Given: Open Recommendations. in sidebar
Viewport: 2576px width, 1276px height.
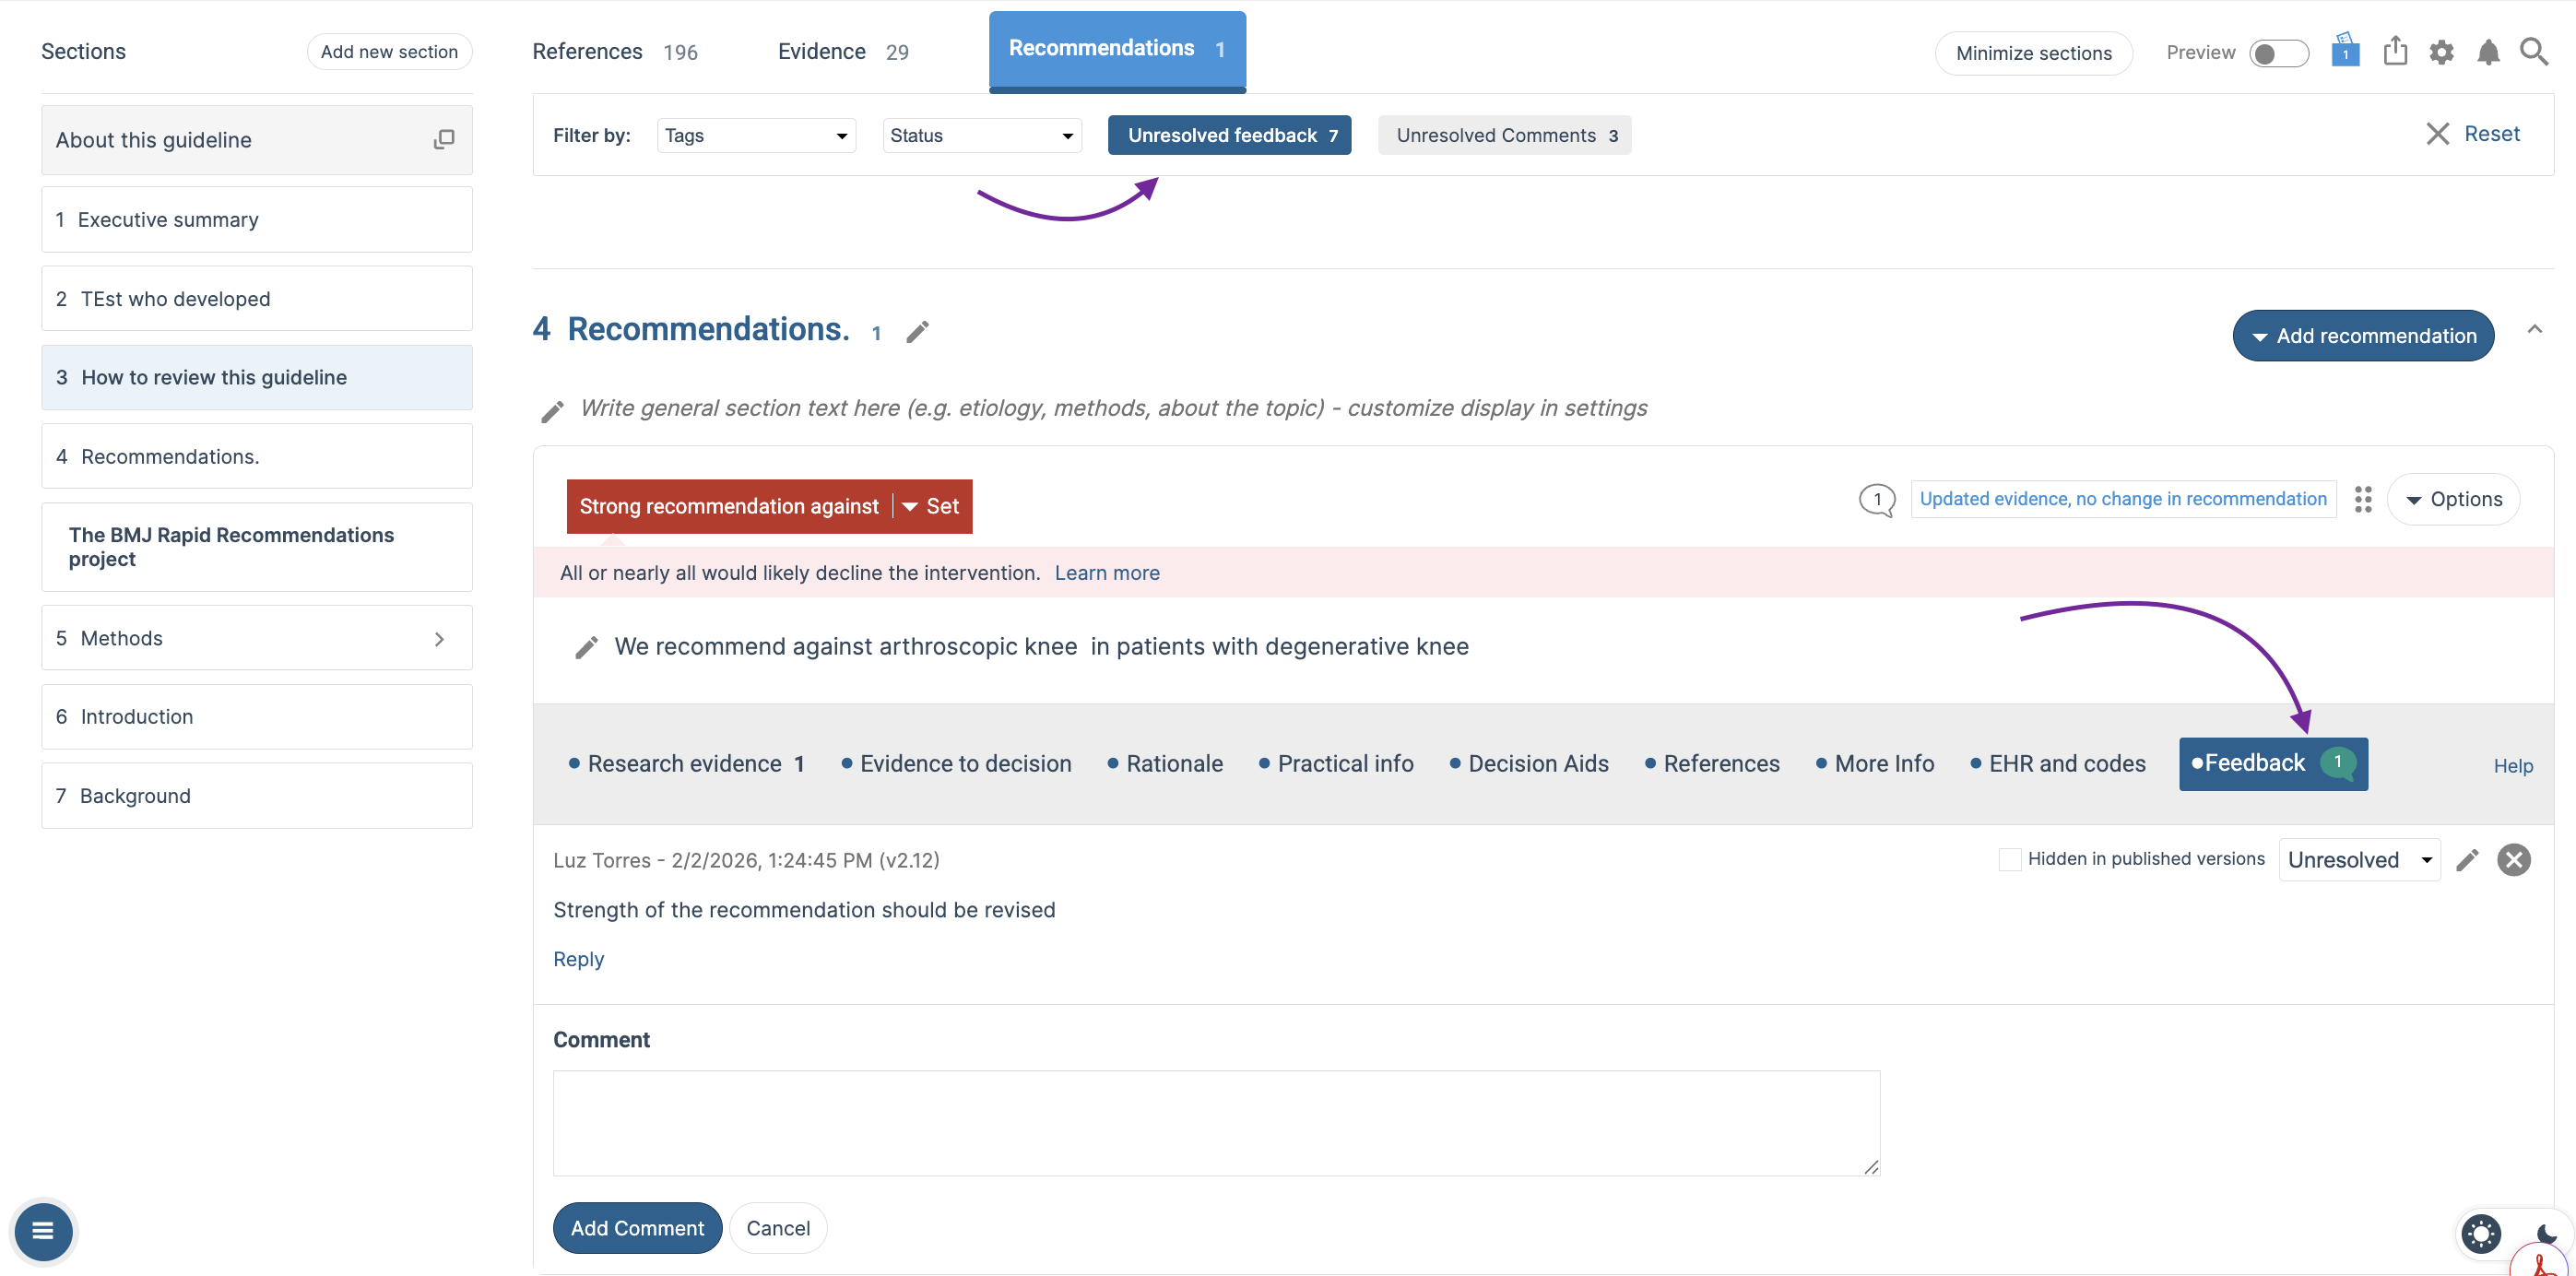Looking at the screenshot, I should 257,457.
